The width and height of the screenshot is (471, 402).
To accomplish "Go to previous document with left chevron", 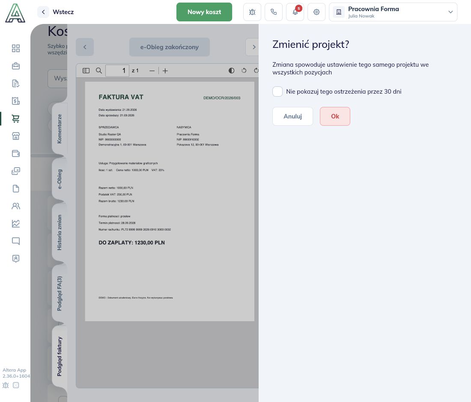I will [85, 47].
